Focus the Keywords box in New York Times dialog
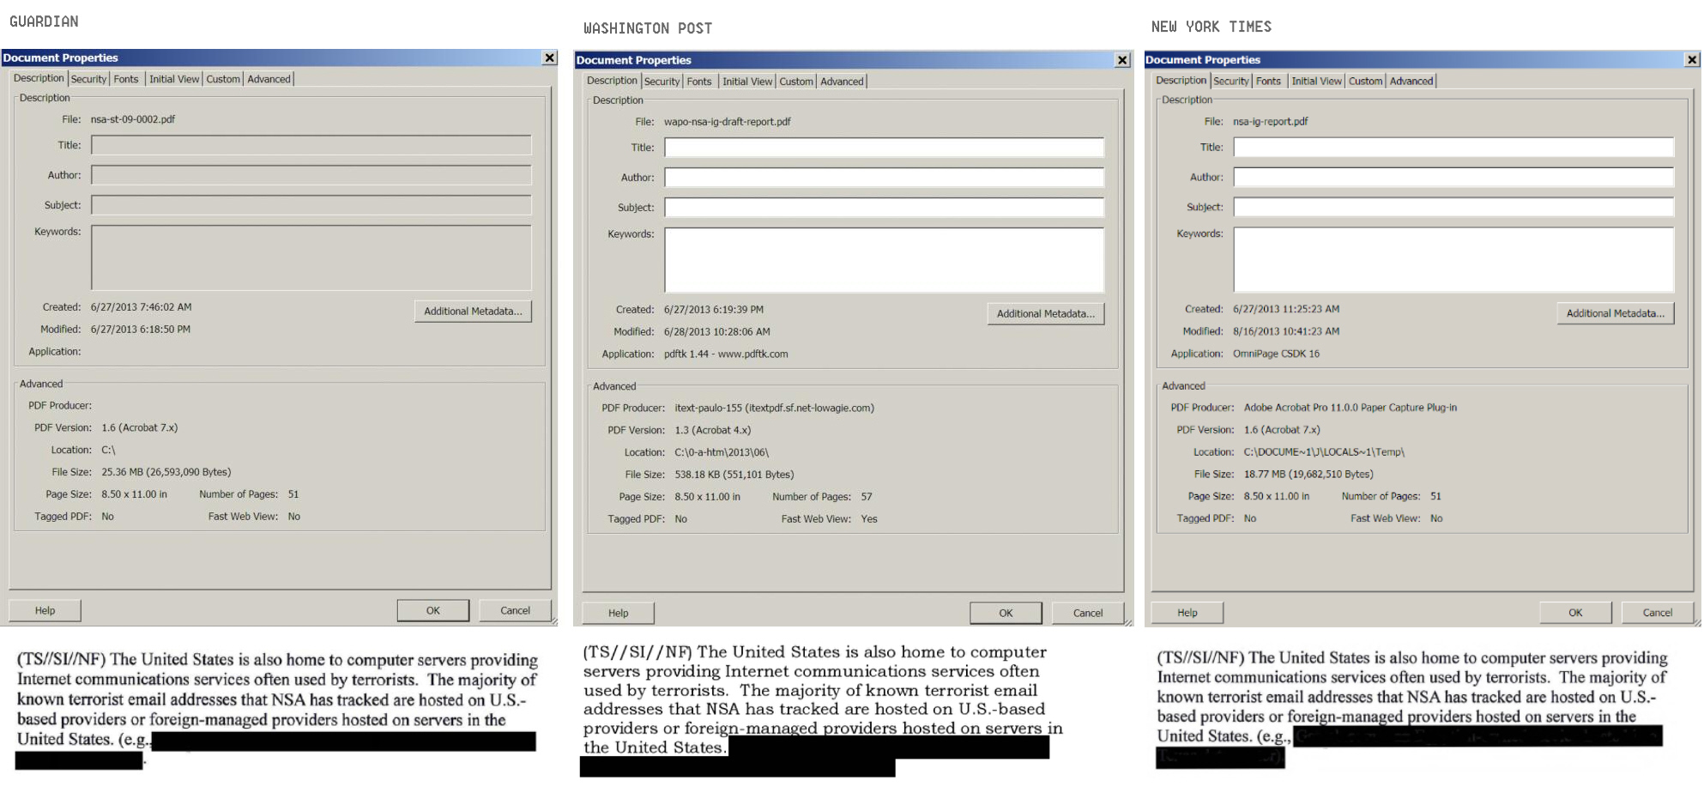The height and width of the screenshot is (805, 1704). (1454, 260)
